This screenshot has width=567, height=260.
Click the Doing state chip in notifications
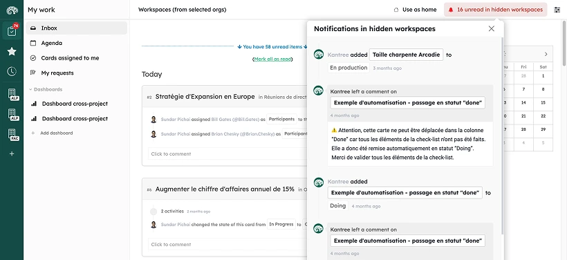coord(338,206)
